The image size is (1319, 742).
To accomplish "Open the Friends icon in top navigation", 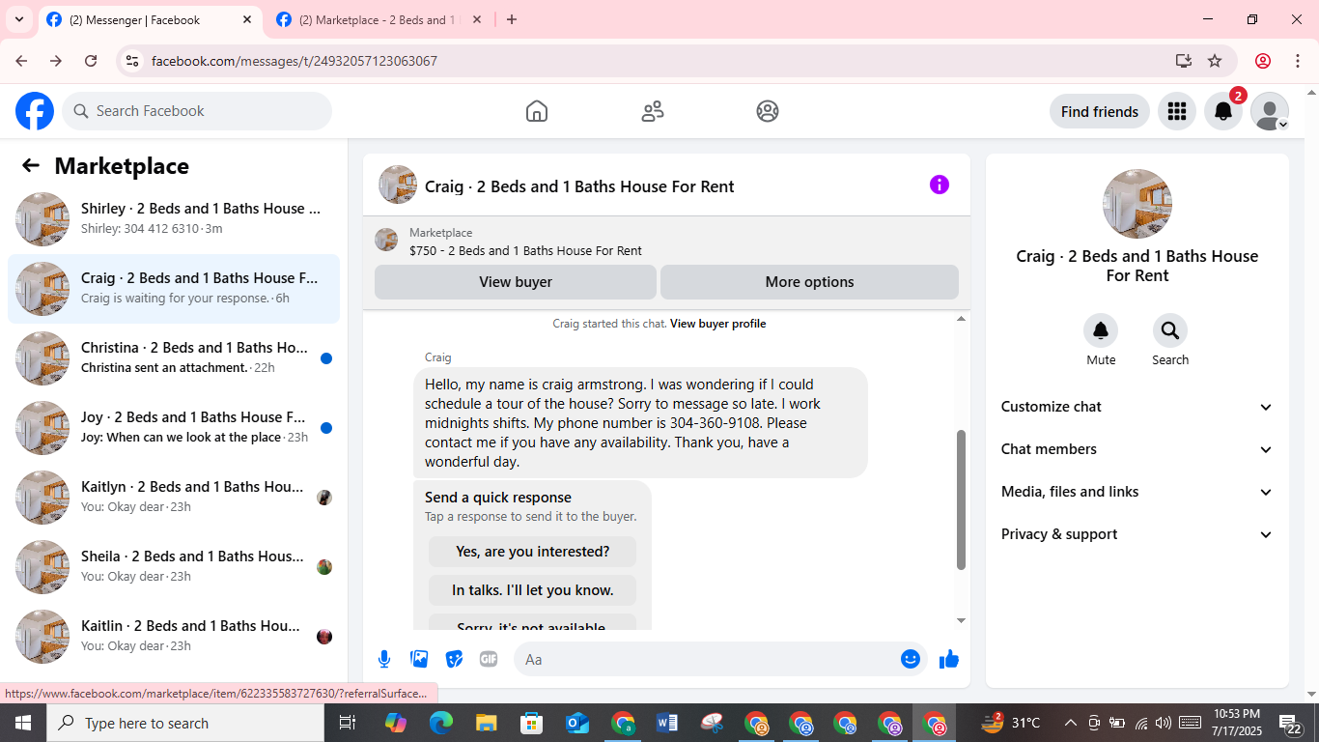I will click(653, 111).
